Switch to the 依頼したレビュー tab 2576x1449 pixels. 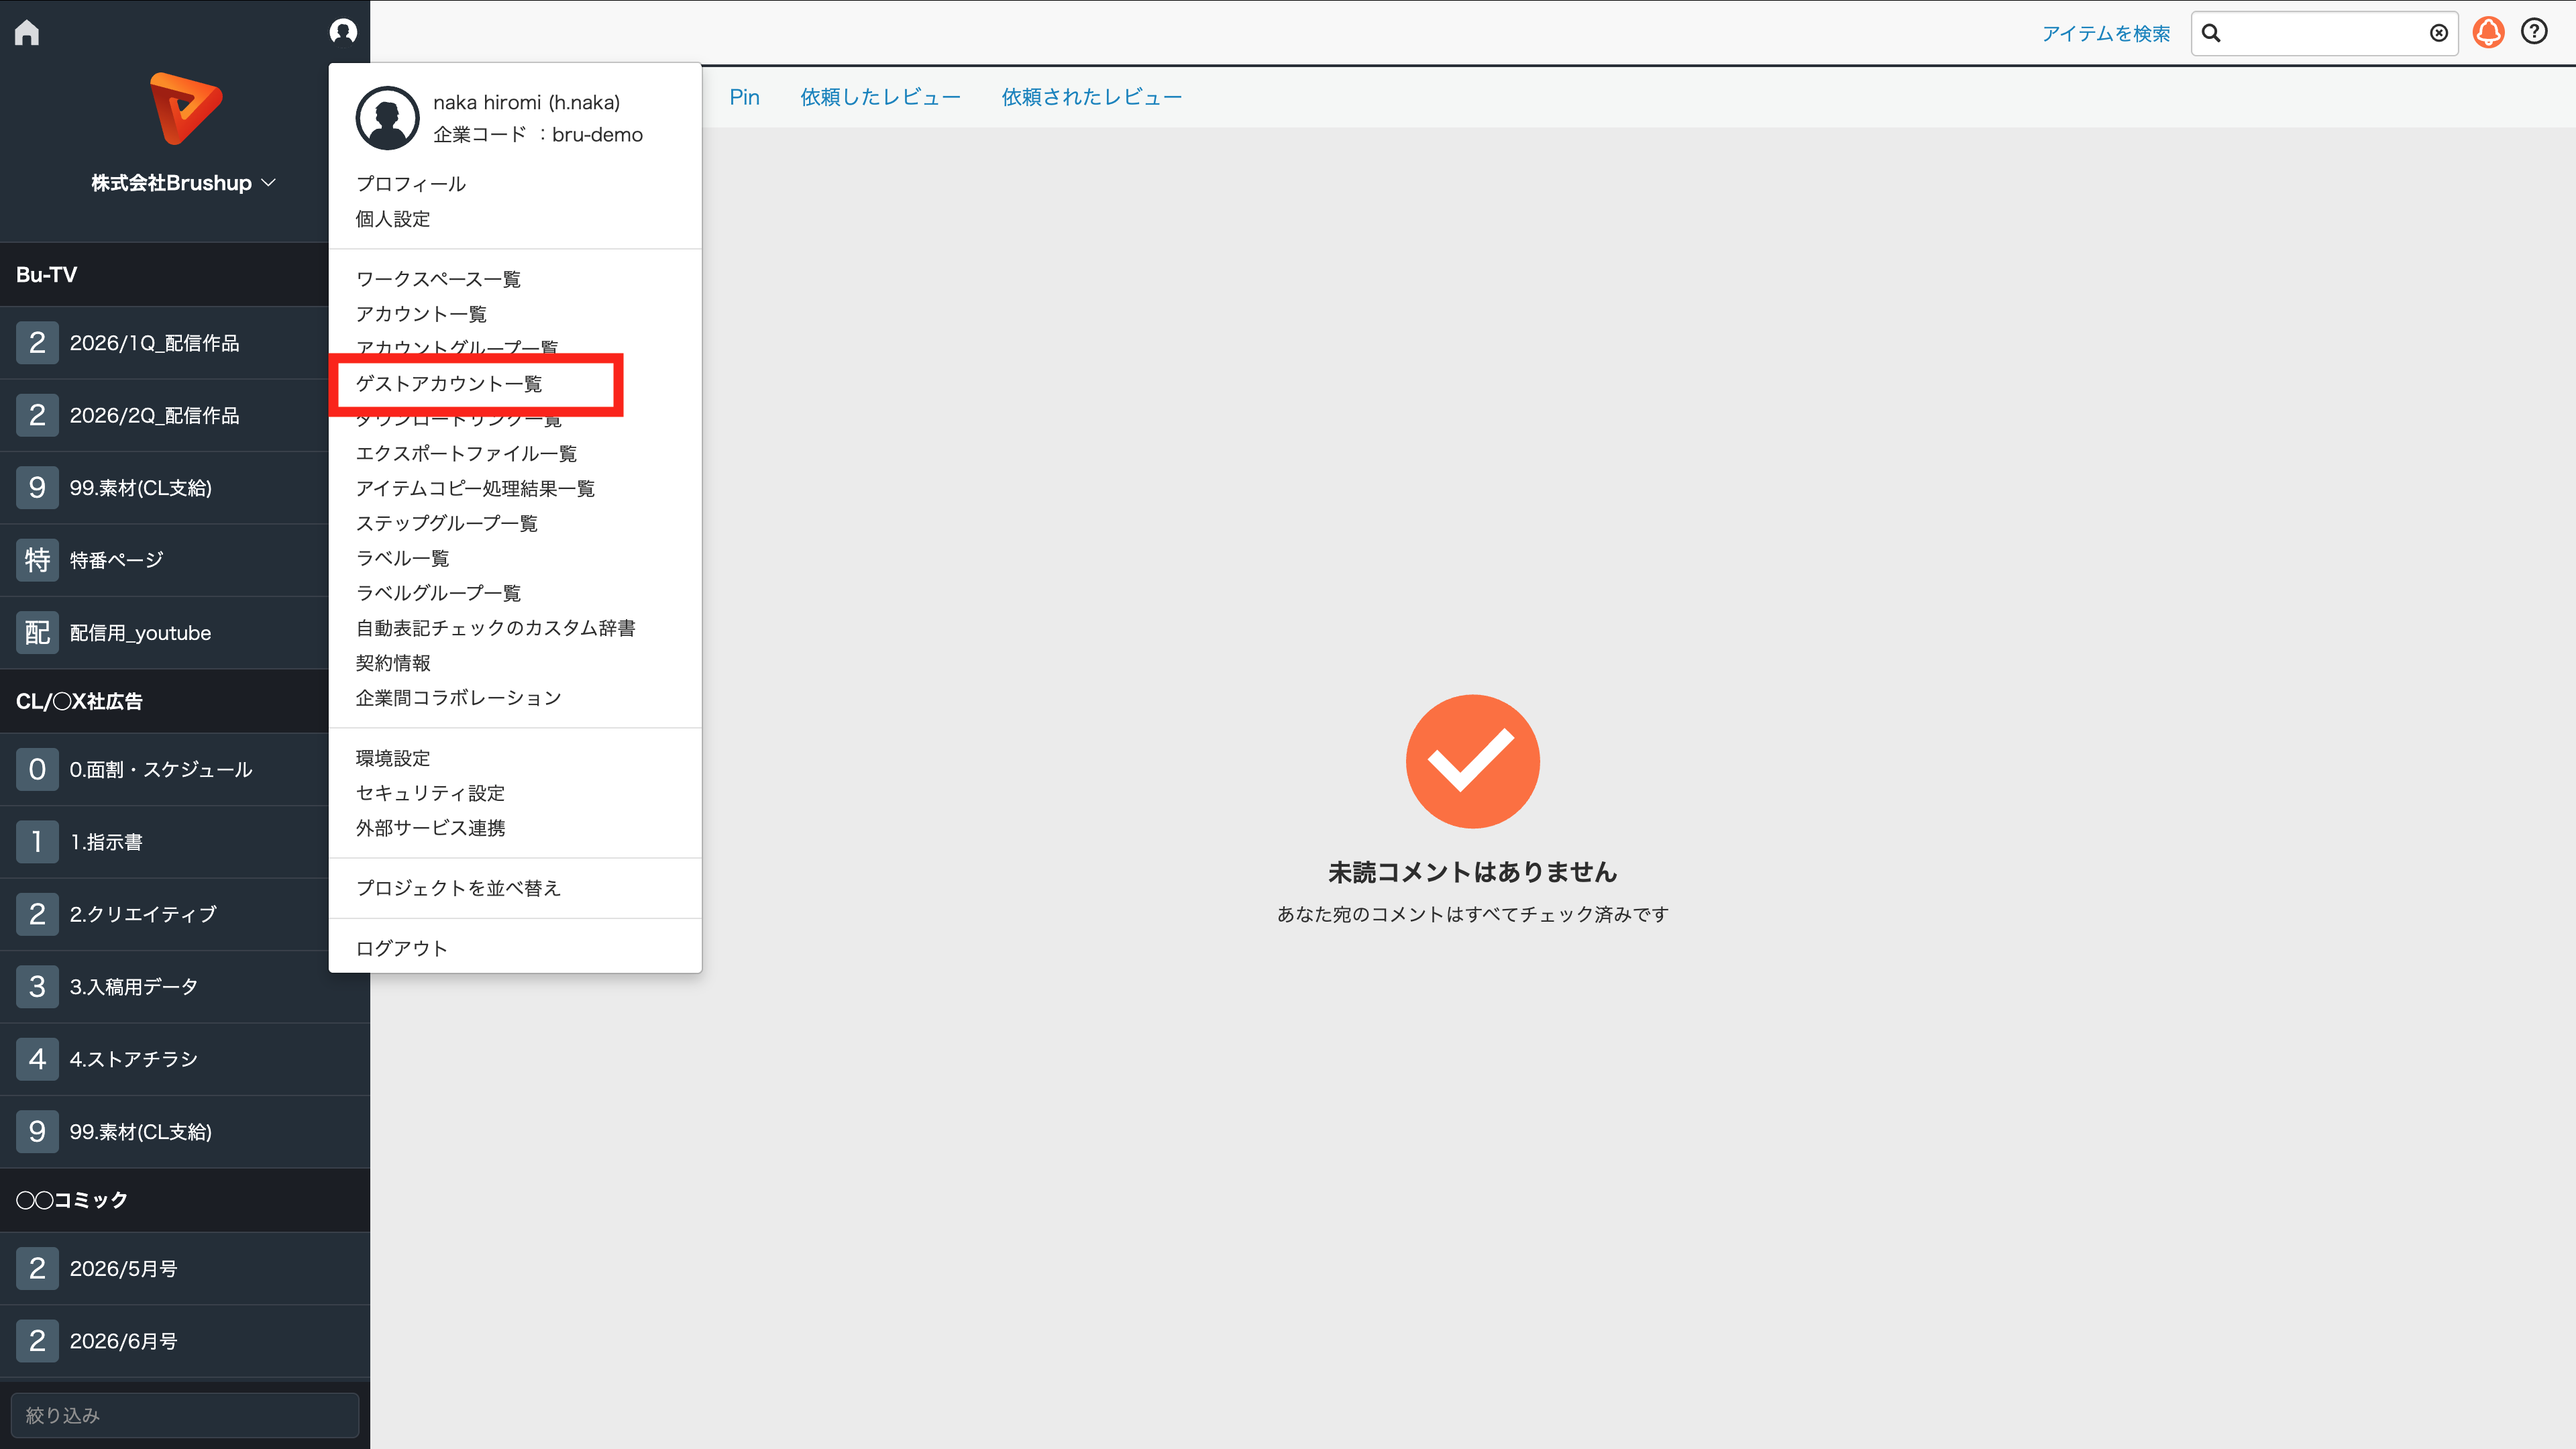coord(880,97)
